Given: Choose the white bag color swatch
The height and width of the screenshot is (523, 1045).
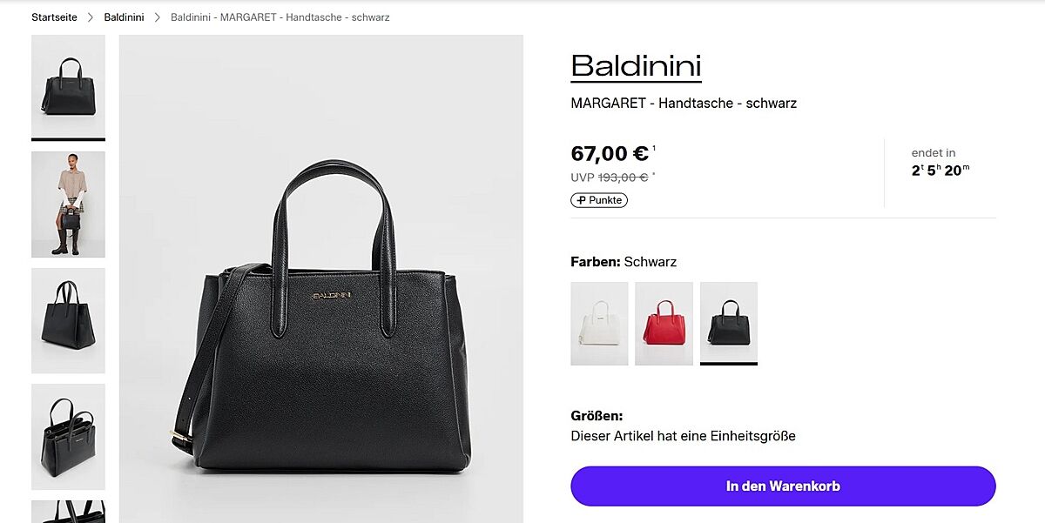Looking at the screenshot, I should click(x=599, y=323).
